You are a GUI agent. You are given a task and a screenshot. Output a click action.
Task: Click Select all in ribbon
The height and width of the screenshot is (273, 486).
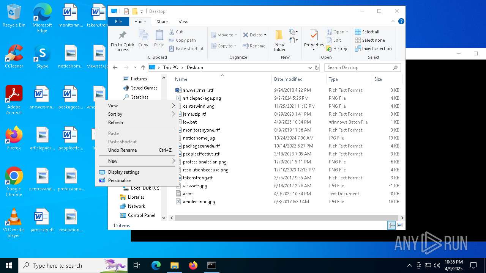pyautogui.click(x=367, y=32)
